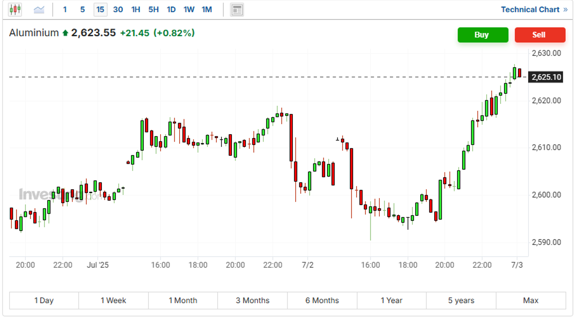
Task: Select the 5H interval
Action: click(153, 10)
